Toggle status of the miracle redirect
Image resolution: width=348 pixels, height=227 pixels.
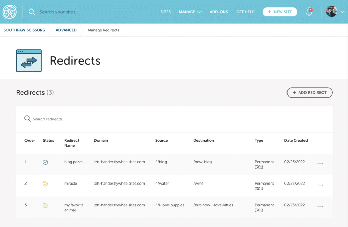(45, 184)
